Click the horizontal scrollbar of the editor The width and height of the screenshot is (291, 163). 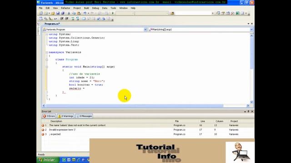[x=135, y=105]
